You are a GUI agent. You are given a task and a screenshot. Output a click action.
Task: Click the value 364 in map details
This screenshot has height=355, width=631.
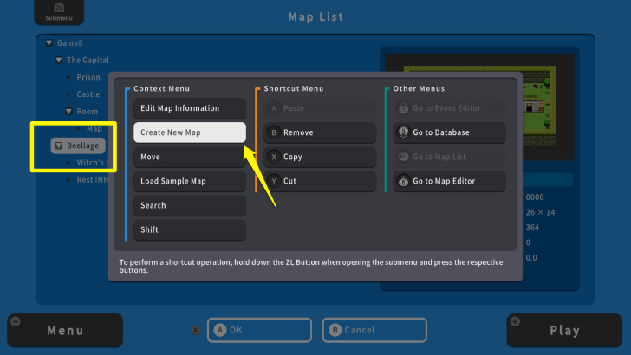coord(532,228)
